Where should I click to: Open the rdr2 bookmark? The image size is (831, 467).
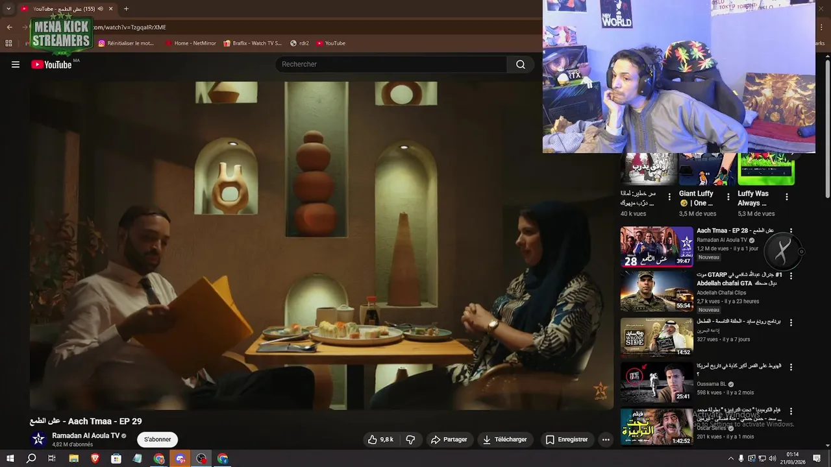click(x=299, y=43)
